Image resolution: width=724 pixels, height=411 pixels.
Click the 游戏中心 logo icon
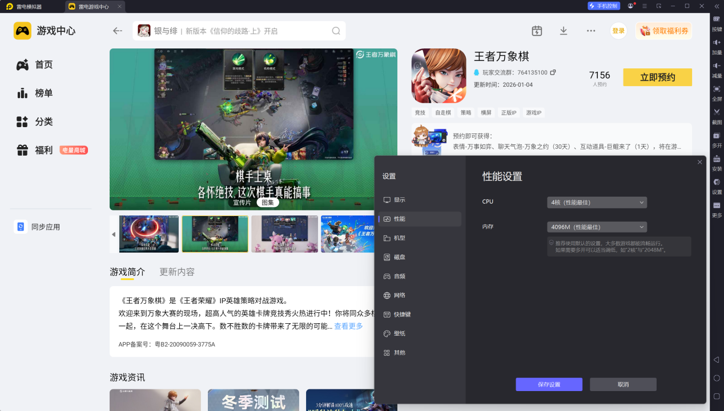[x=22, y=31]
